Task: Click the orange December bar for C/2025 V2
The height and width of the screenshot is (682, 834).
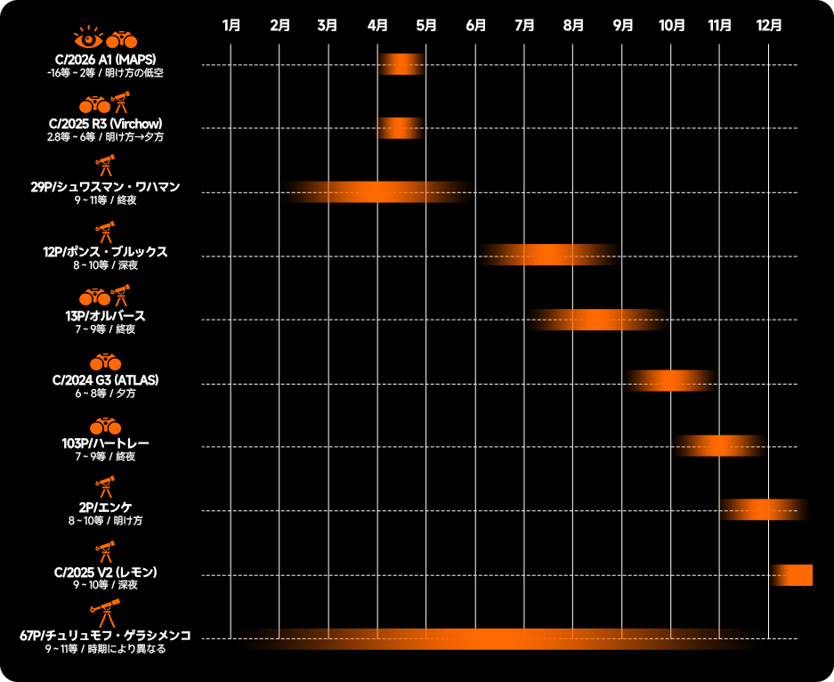Action: point(793,575)
